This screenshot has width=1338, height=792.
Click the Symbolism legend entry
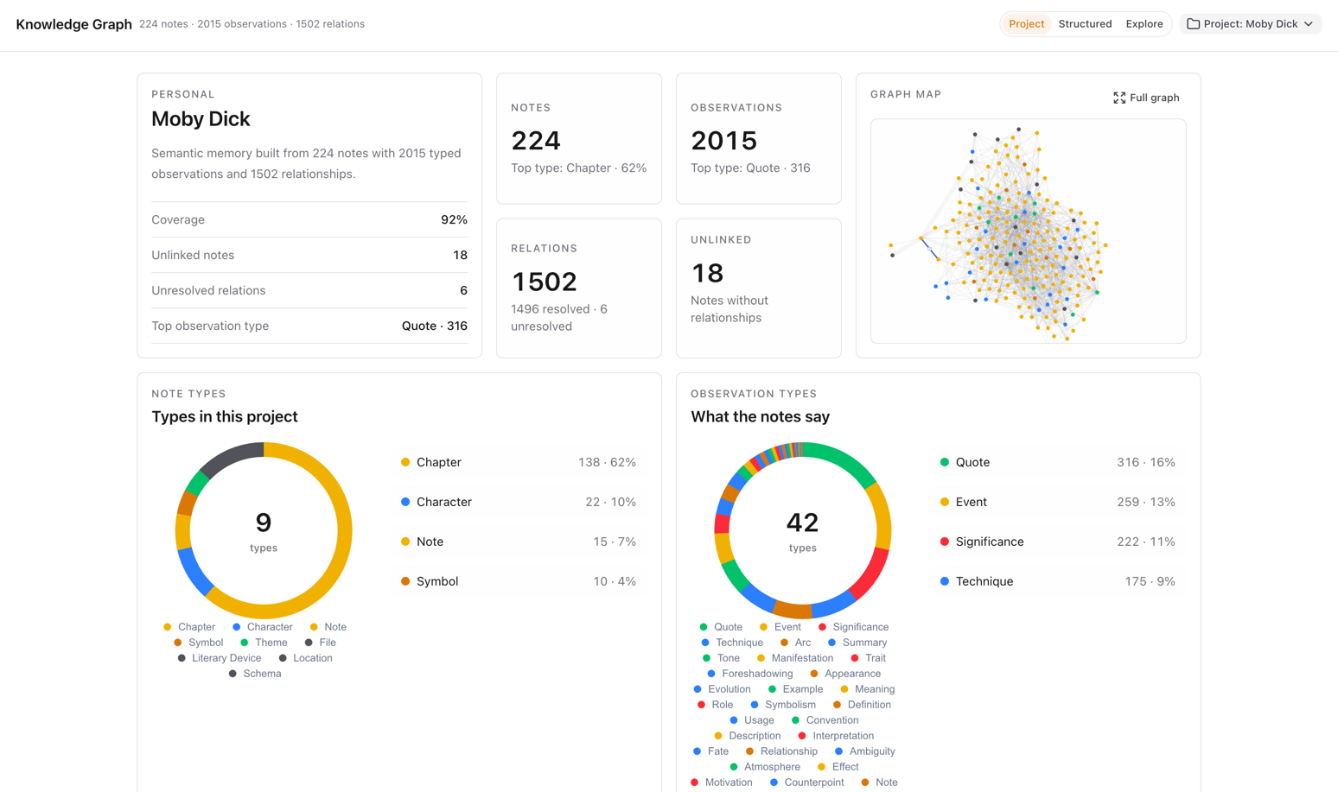pos(783,705)
